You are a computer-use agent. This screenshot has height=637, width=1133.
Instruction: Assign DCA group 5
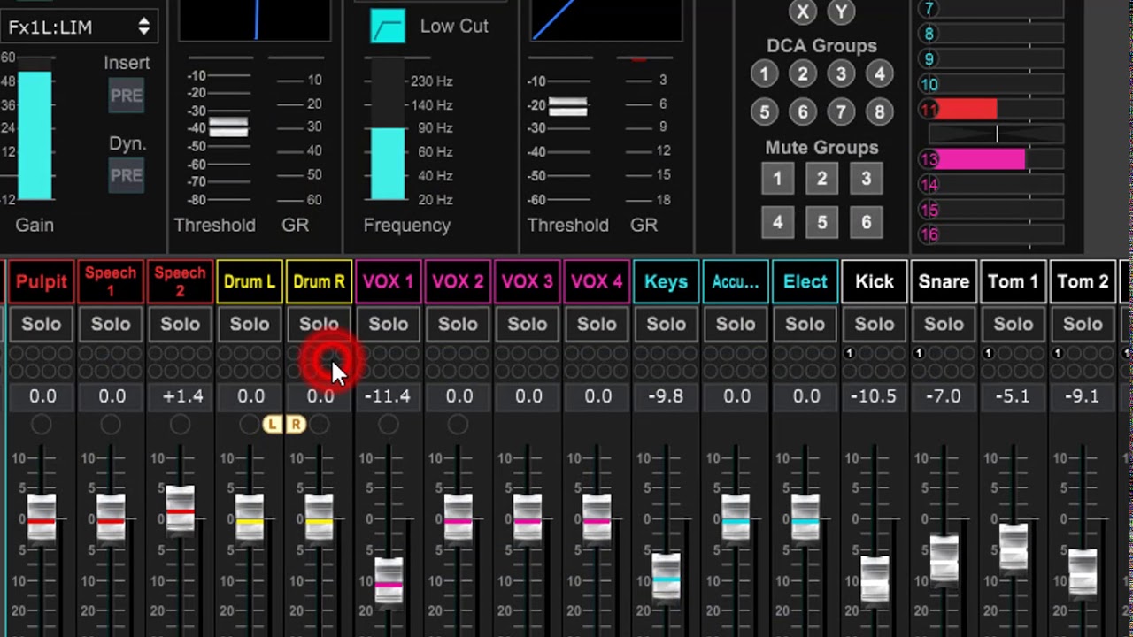tap(765, 112)
